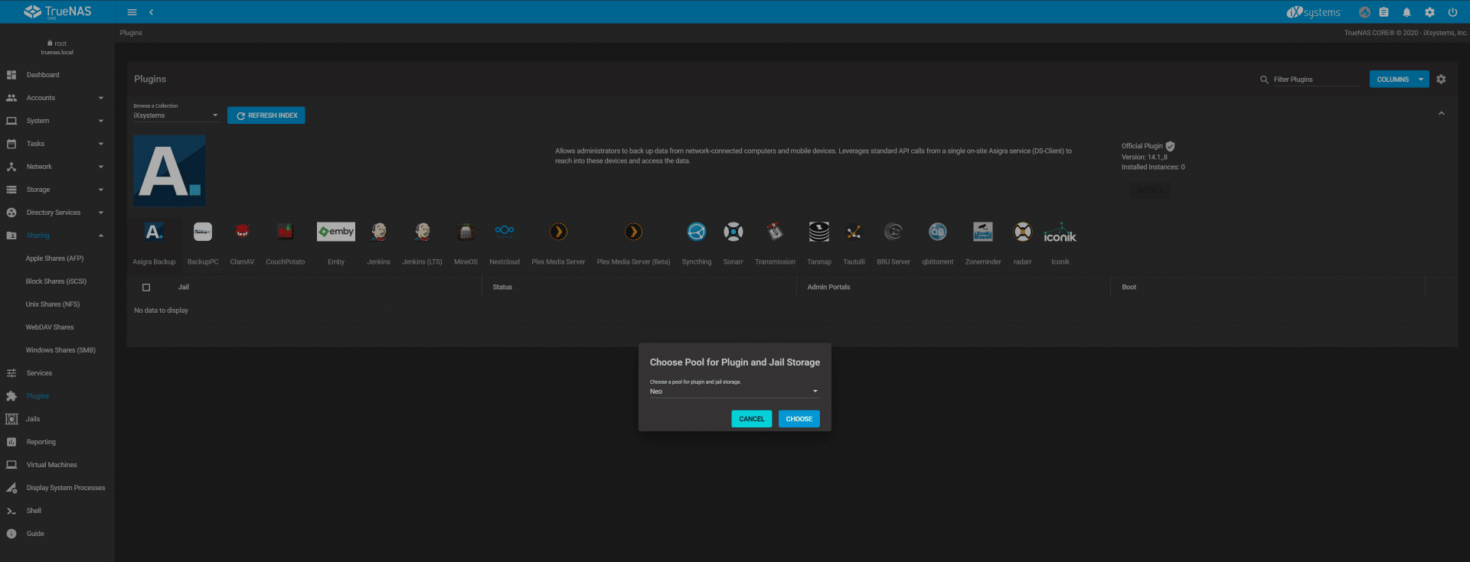The image size is (1470, 562).
Task: Expand the Storage sidebar menu
Action: 57,190
